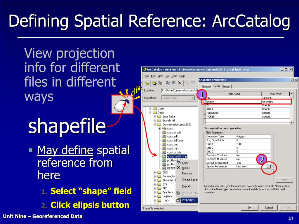Click the Disconnect Folder toolbar icon
Screen dimensions: 299x224
160,83
